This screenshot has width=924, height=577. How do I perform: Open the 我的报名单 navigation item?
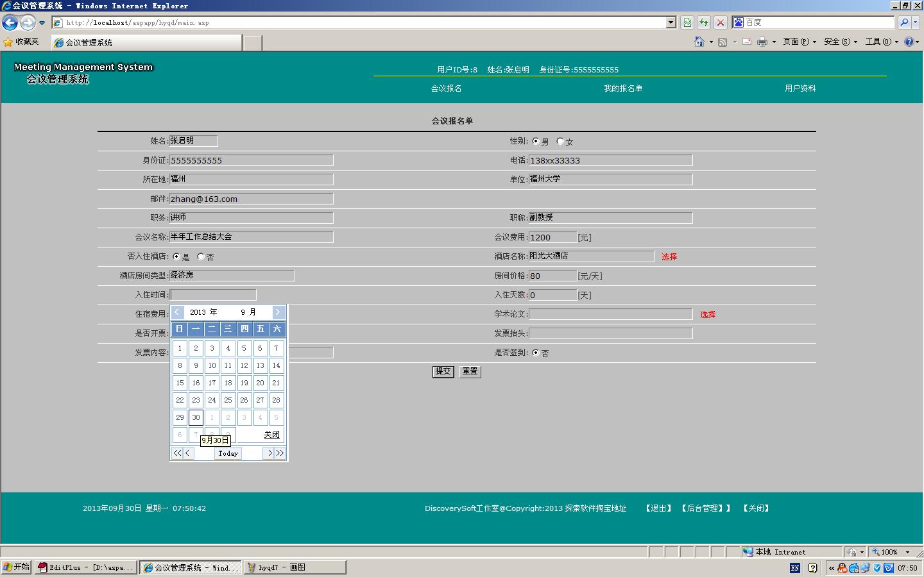click(623, 88)
